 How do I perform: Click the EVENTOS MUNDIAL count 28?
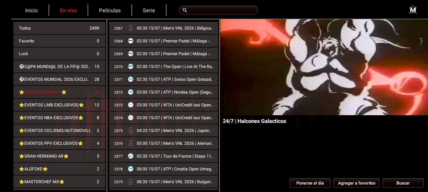click(97, 79)
